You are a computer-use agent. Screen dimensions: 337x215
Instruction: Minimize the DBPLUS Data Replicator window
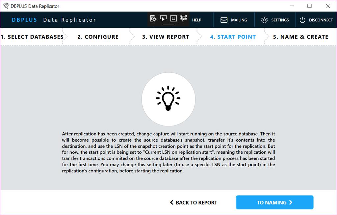coord(292,6)
